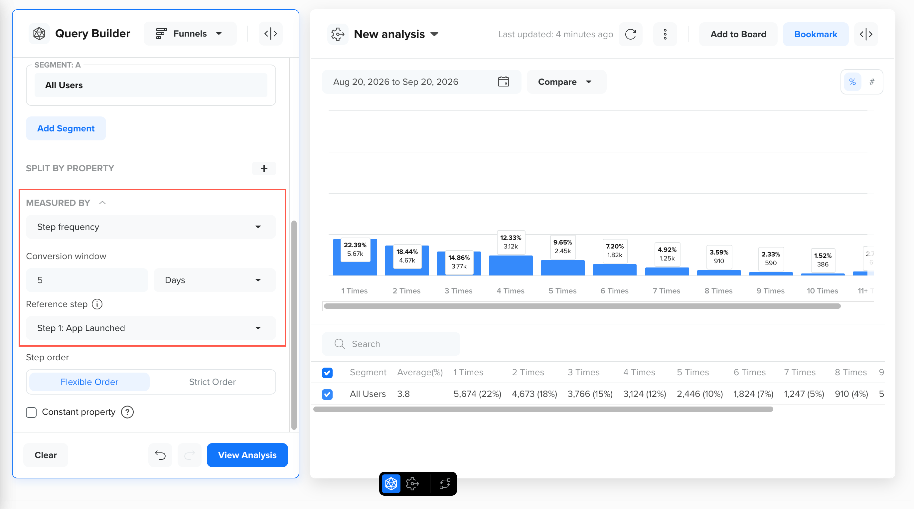This screenshot has width=914, height=509.
Task: Enable the Constant property checkbox
Action: click(x=31, y=412)
